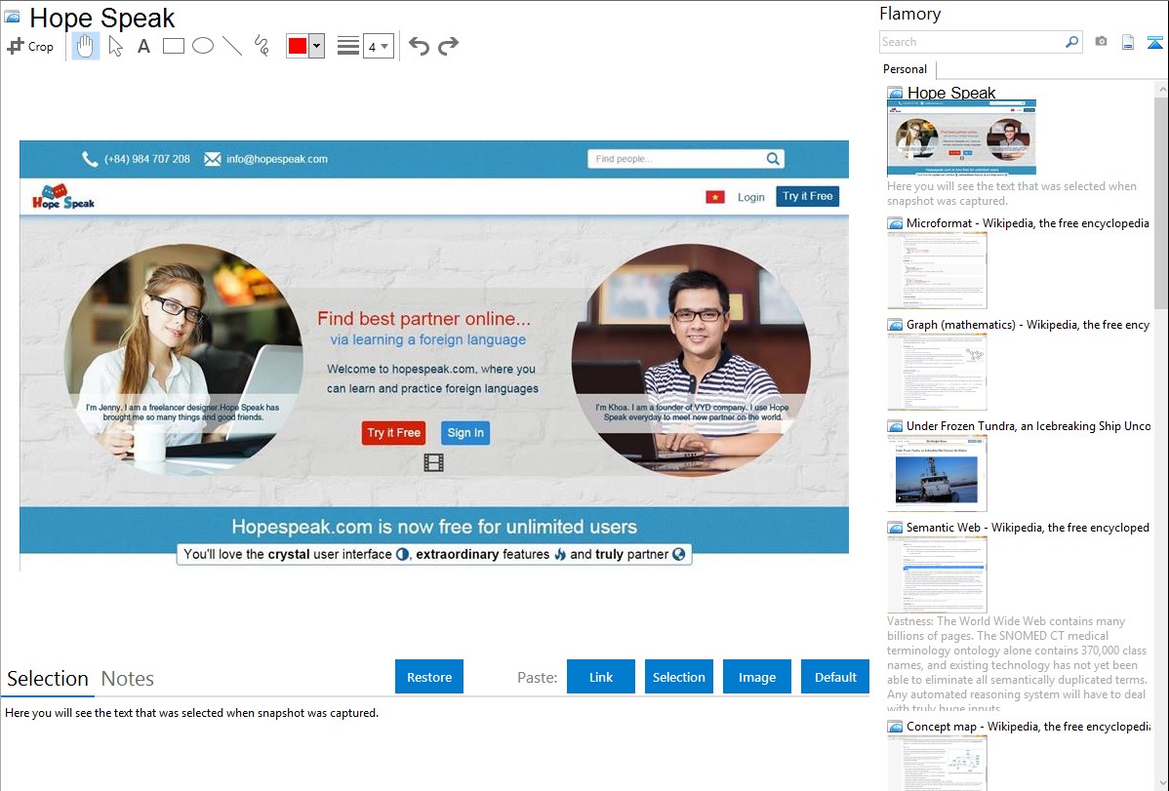Screen dimensions: 1169x791
Task: Choose the text annotation tool
Action: click(143, 46)
